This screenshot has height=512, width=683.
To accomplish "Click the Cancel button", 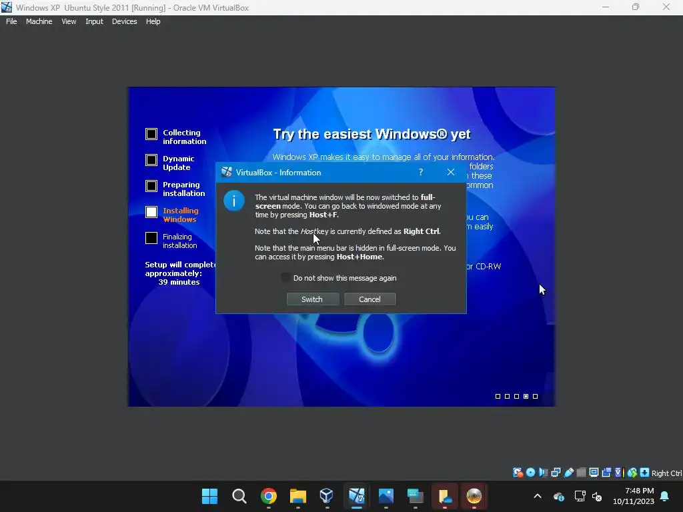I will click(x=370, y=299).
